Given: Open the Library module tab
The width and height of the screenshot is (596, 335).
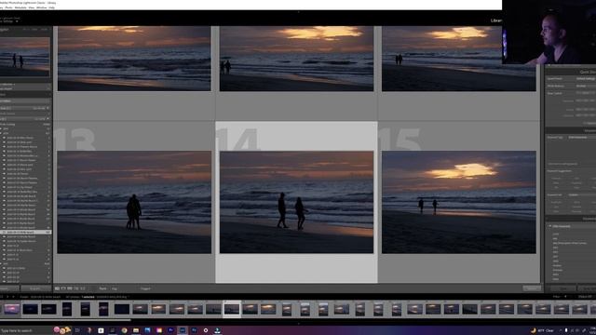Looking at the screenshot, I should (496, 20).
